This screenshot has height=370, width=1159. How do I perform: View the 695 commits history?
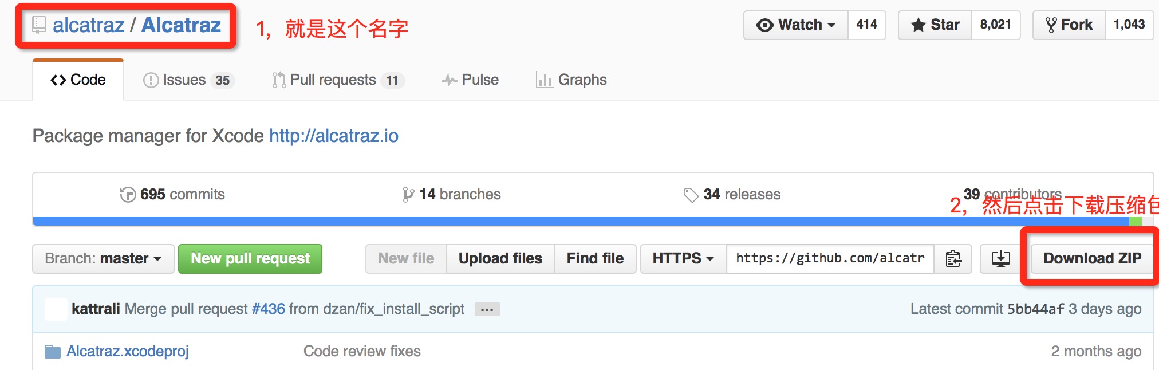pyautogui.click(x=172, y=195)
